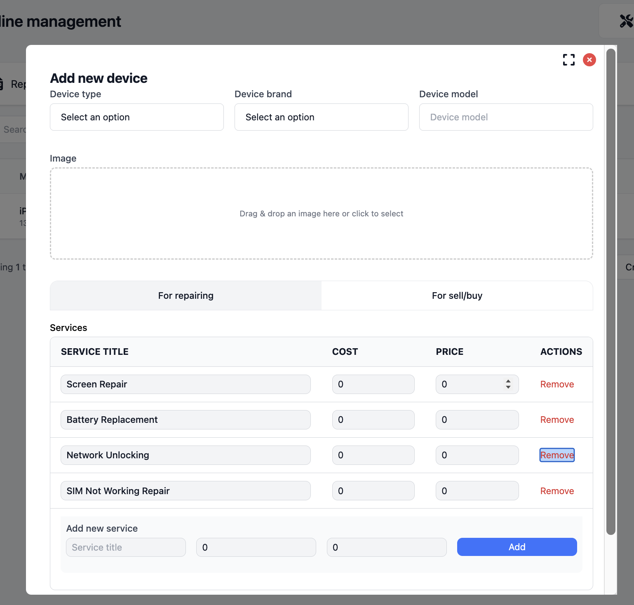Edit the Battery Replacement title field
Screen dimensions: 634x605
(x=186, y=420)
